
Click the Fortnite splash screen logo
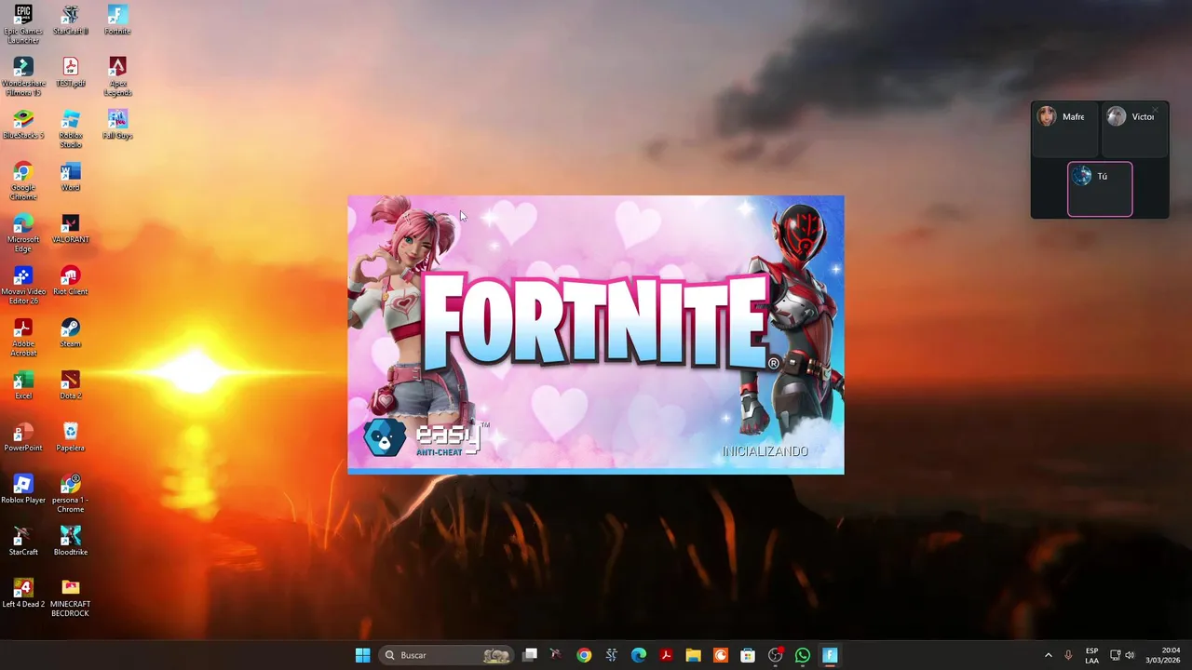pos(601,321)
